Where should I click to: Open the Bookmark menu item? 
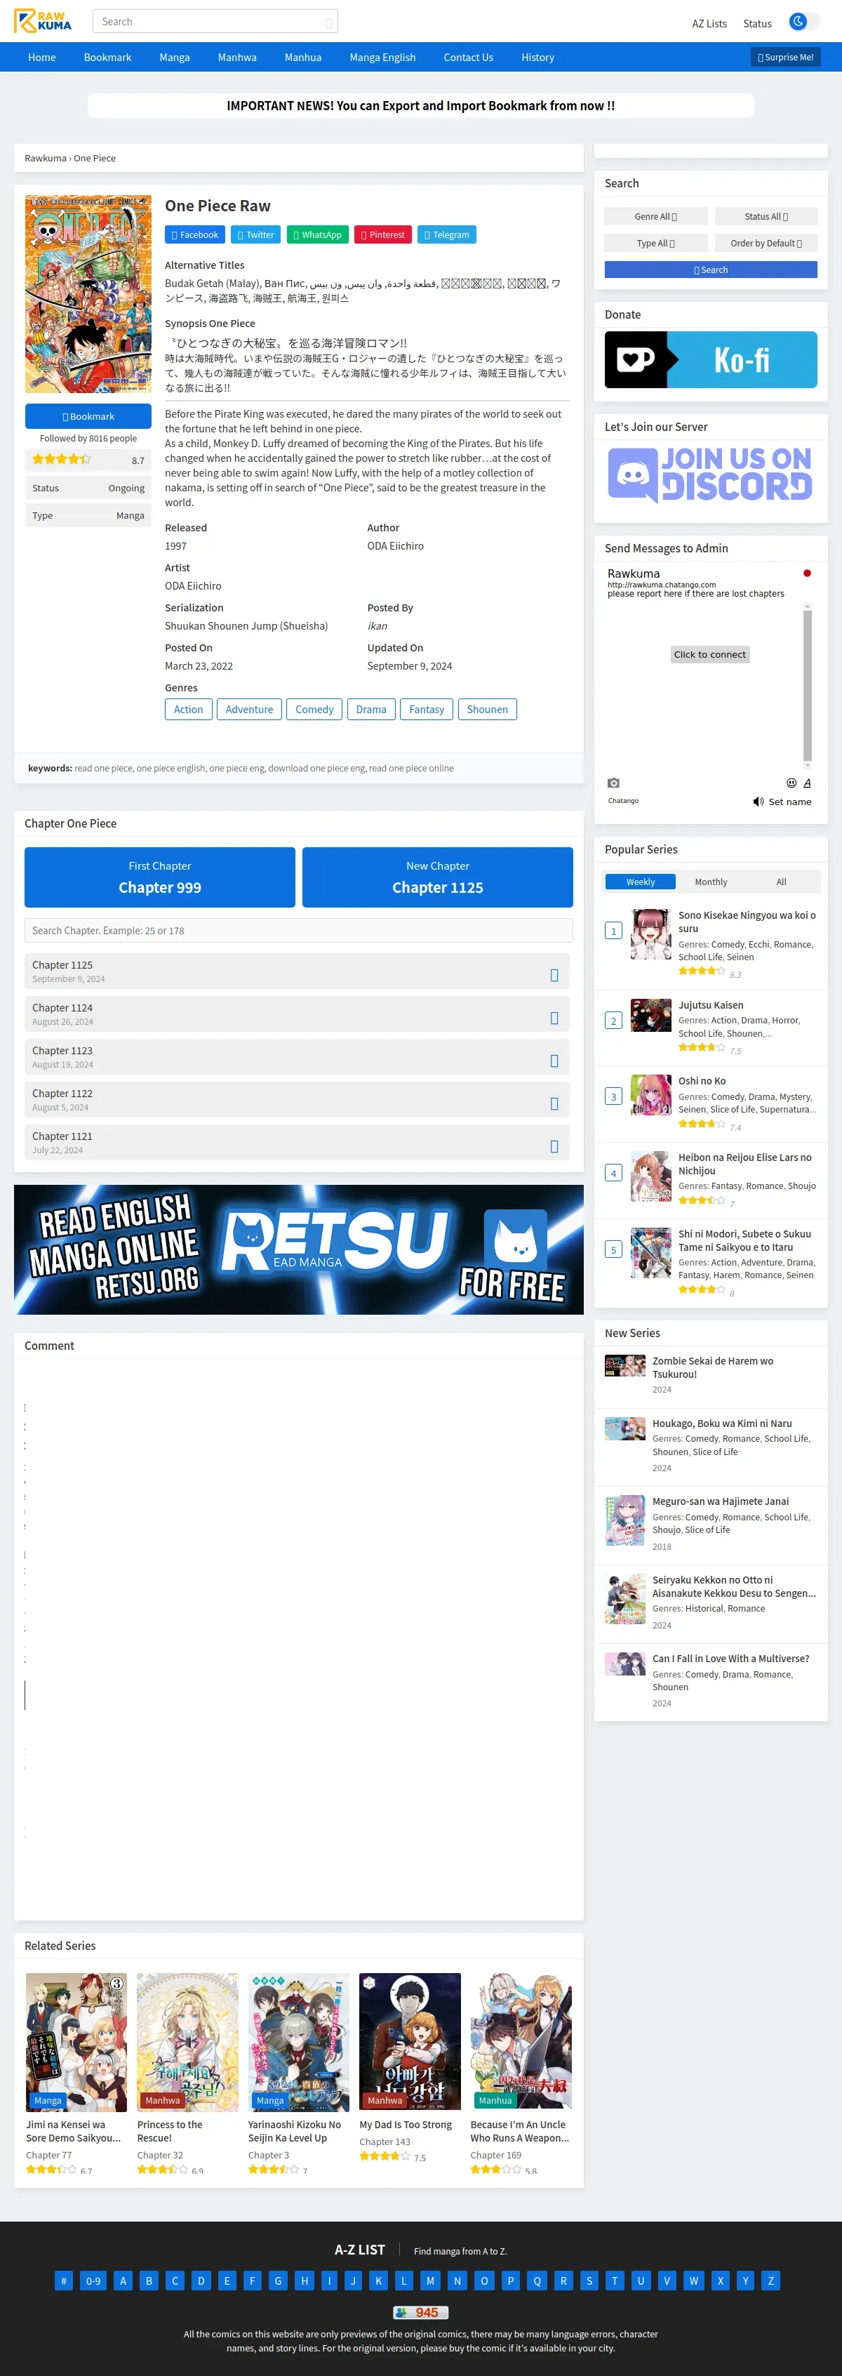coord(107,57)
